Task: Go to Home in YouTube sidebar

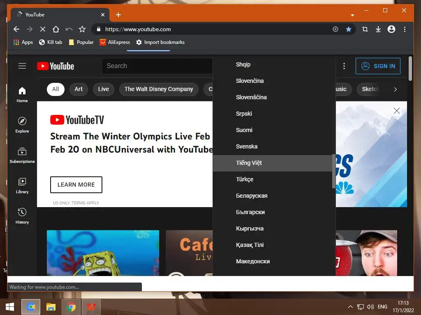Action: point(22,95)
